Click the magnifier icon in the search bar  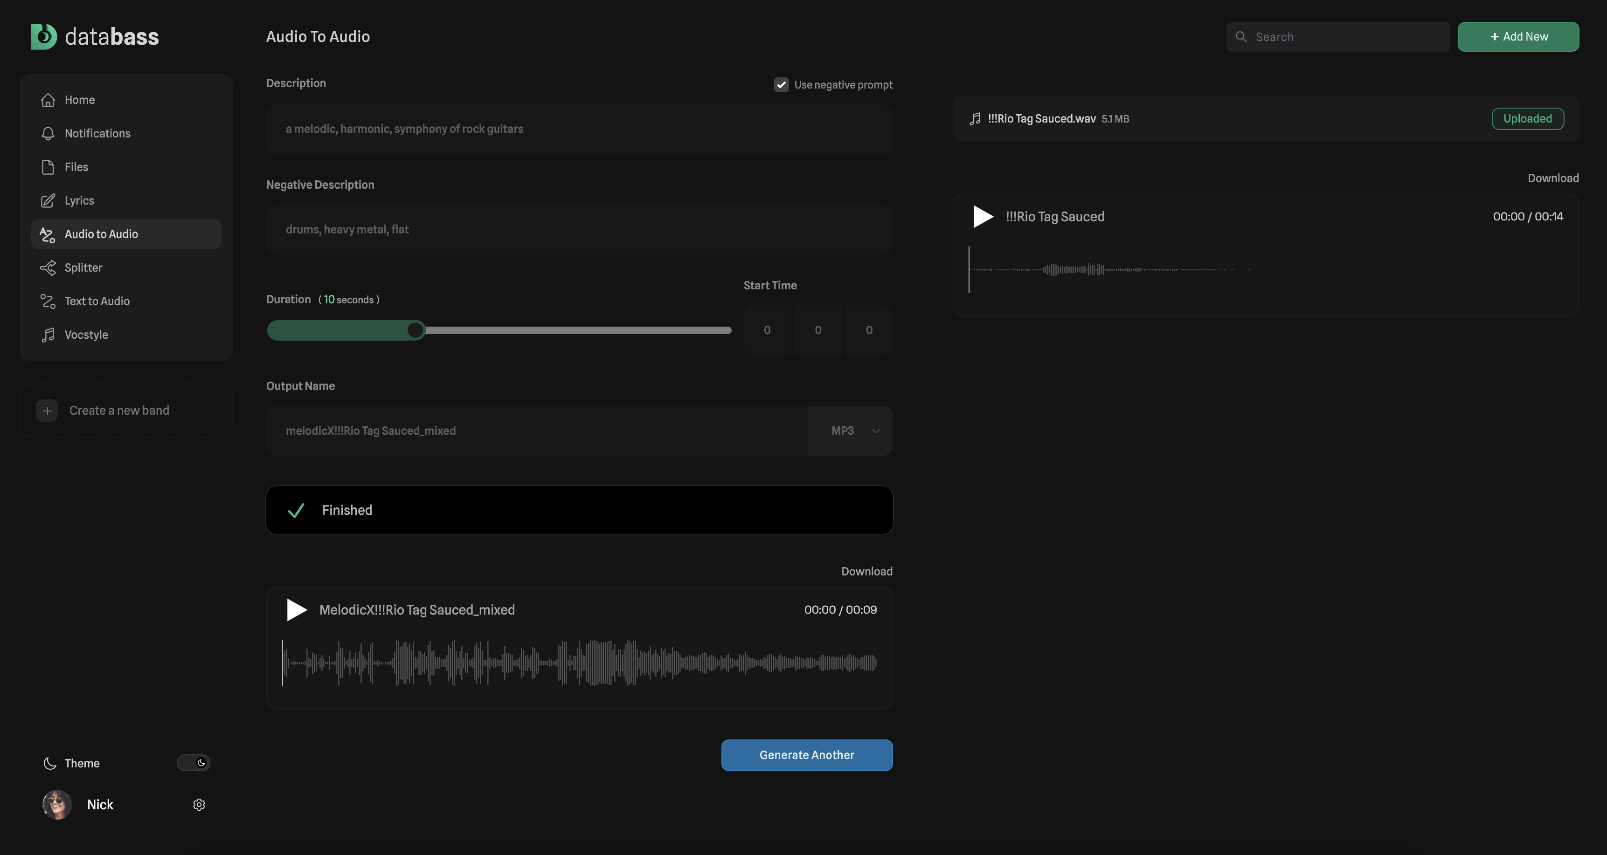(x=1241, y=37)
